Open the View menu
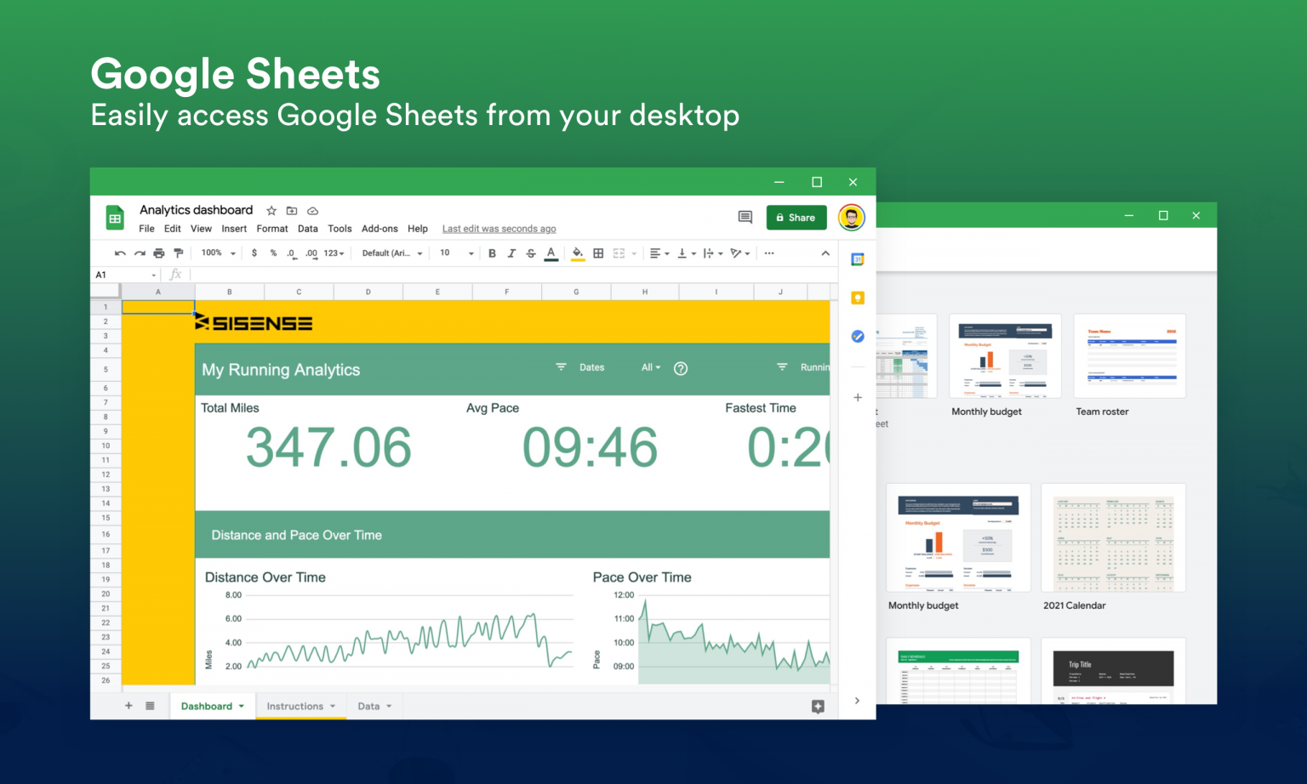 (x=201, y=229)
